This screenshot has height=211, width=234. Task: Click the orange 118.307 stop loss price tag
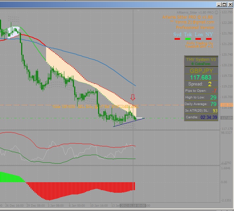point(226,105)
